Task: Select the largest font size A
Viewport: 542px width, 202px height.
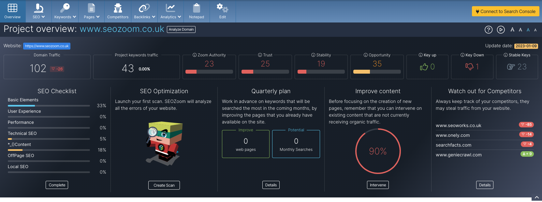Action: (x=512, y=30)
